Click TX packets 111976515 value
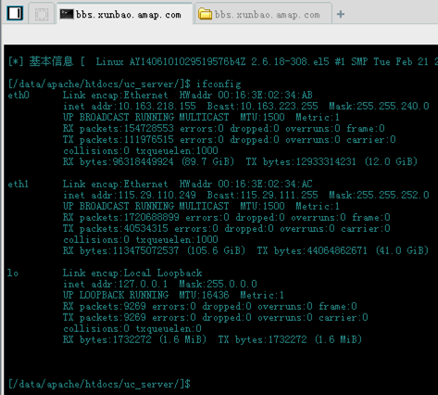 click(149, 139)
